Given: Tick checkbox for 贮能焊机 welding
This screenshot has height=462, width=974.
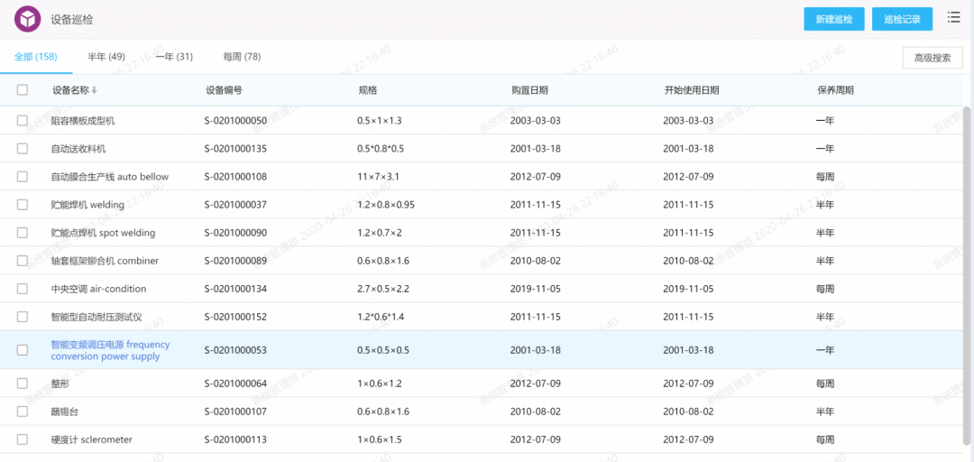Looking at the screenshot, I should (x=23, y=205).
